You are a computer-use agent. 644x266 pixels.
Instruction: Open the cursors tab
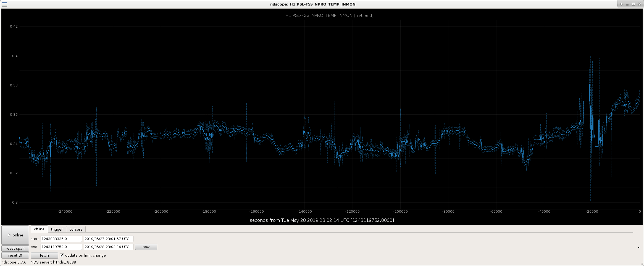click(76, 229)
